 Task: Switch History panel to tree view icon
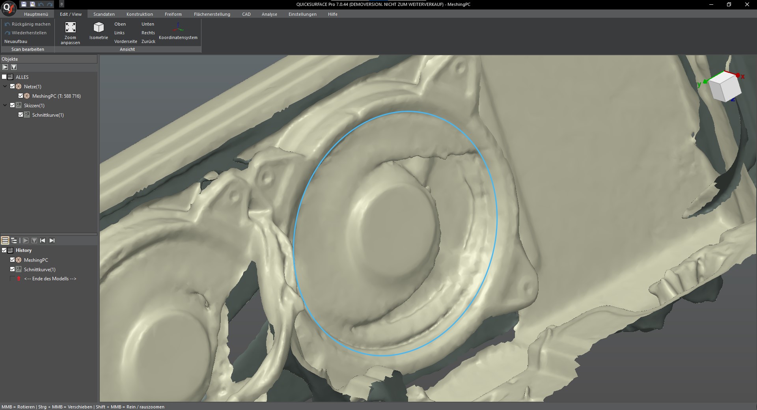point(14,240)
